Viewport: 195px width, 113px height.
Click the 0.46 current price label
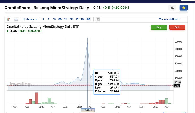pyautogui.click(x=177, y=86)
